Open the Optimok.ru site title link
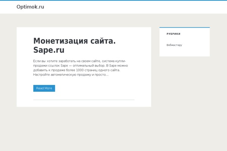Screen dimensions: 227x151 coord(30,7)
